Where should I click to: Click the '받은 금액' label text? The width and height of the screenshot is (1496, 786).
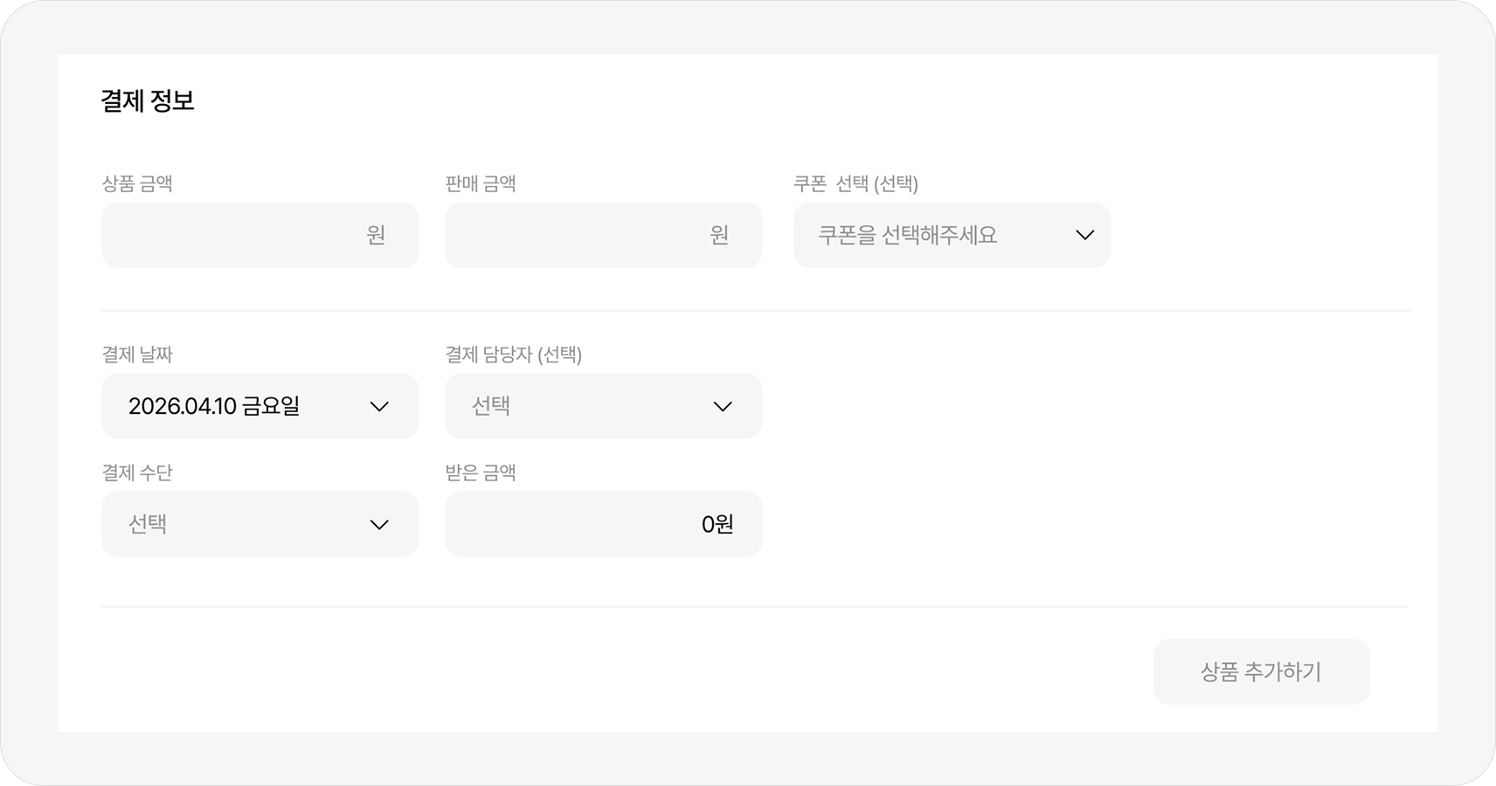coord(481,472)
